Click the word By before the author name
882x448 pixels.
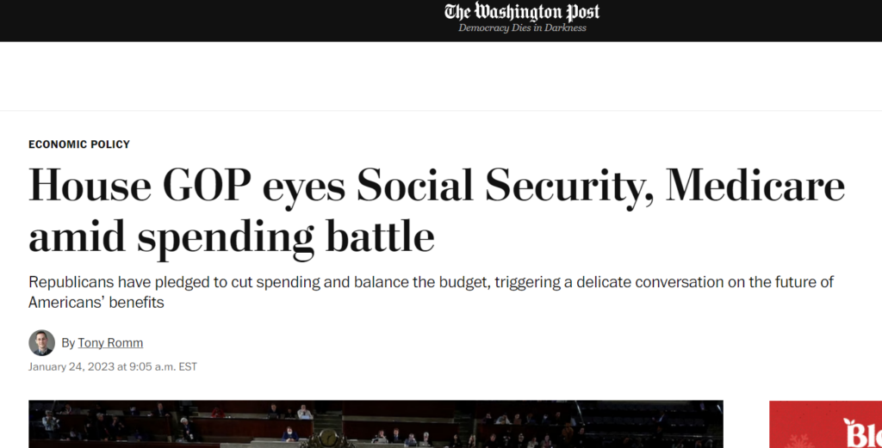point(68,343)
